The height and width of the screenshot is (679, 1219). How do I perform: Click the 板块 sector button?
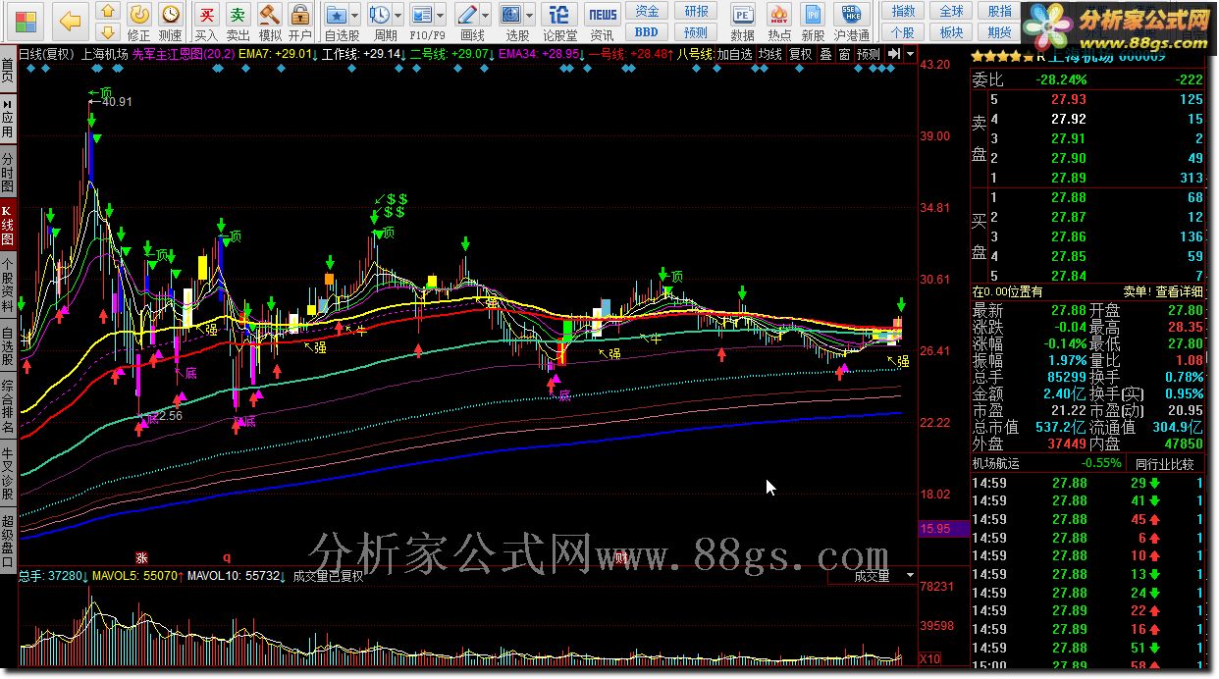(951, 32)
